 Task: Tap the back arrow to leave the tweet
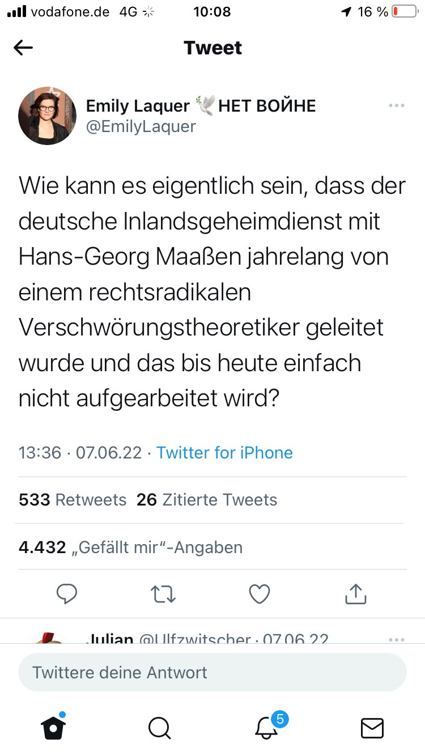click(23, 48)
